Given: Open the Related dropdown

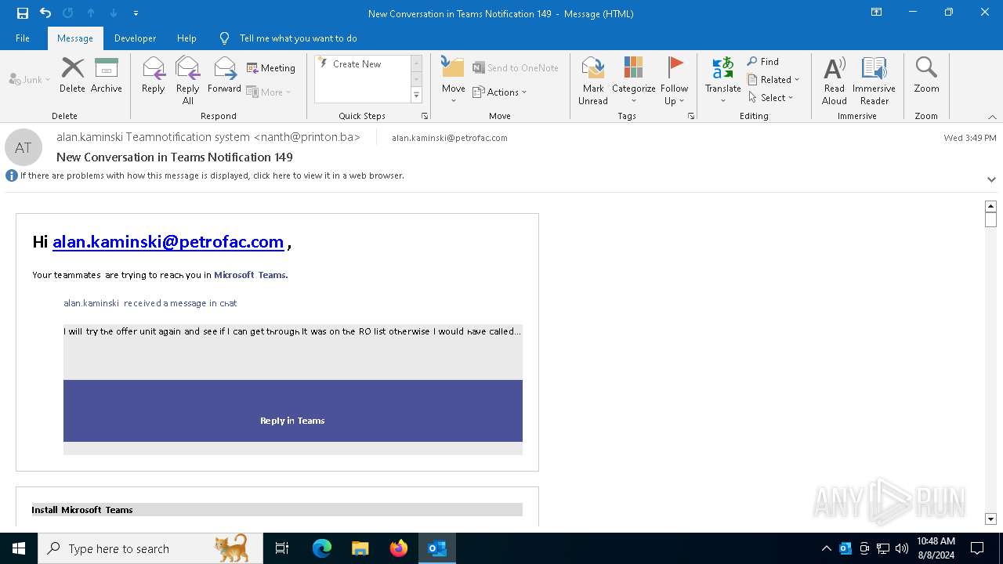Looking at the screenshot, I should (x=773, y=79).
